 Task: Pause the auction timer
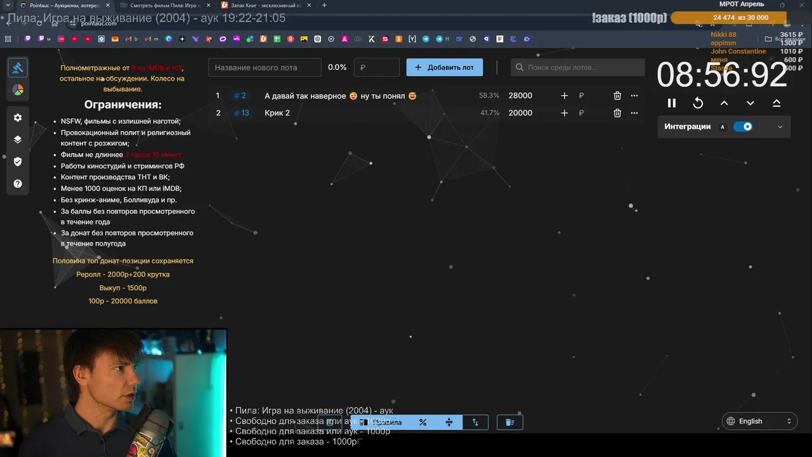coord(672,103)
